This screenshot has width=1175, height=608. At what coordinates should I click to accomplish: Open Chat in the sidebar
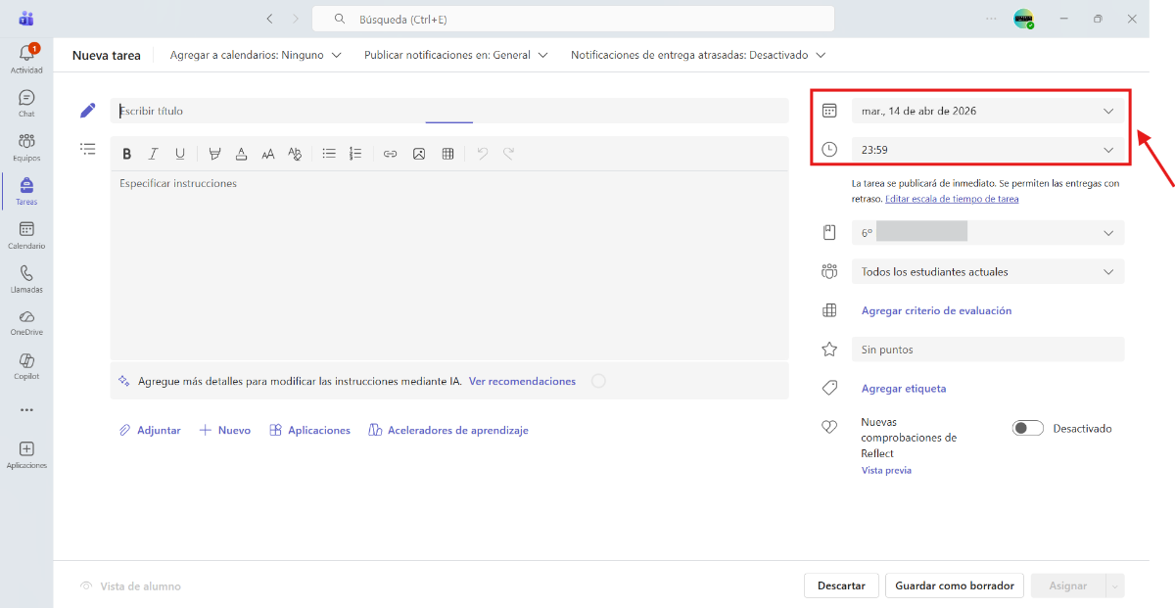26,103
